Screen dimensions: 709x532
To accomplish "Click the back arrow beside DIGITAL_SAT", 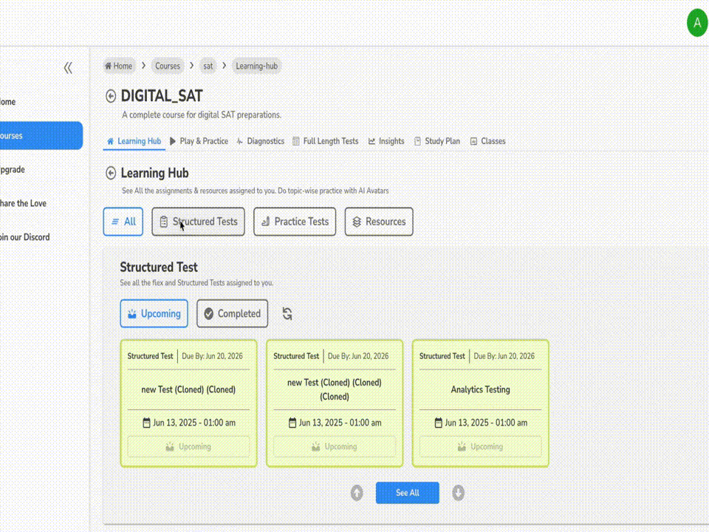I will [111, 96].
